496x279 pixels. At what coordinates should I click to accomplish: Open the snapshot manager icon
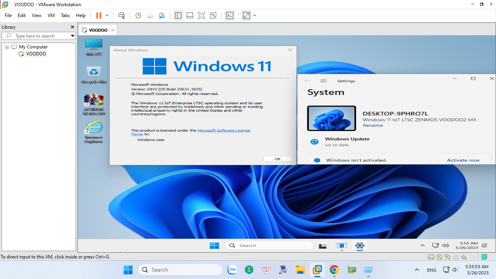pos(162,15)
